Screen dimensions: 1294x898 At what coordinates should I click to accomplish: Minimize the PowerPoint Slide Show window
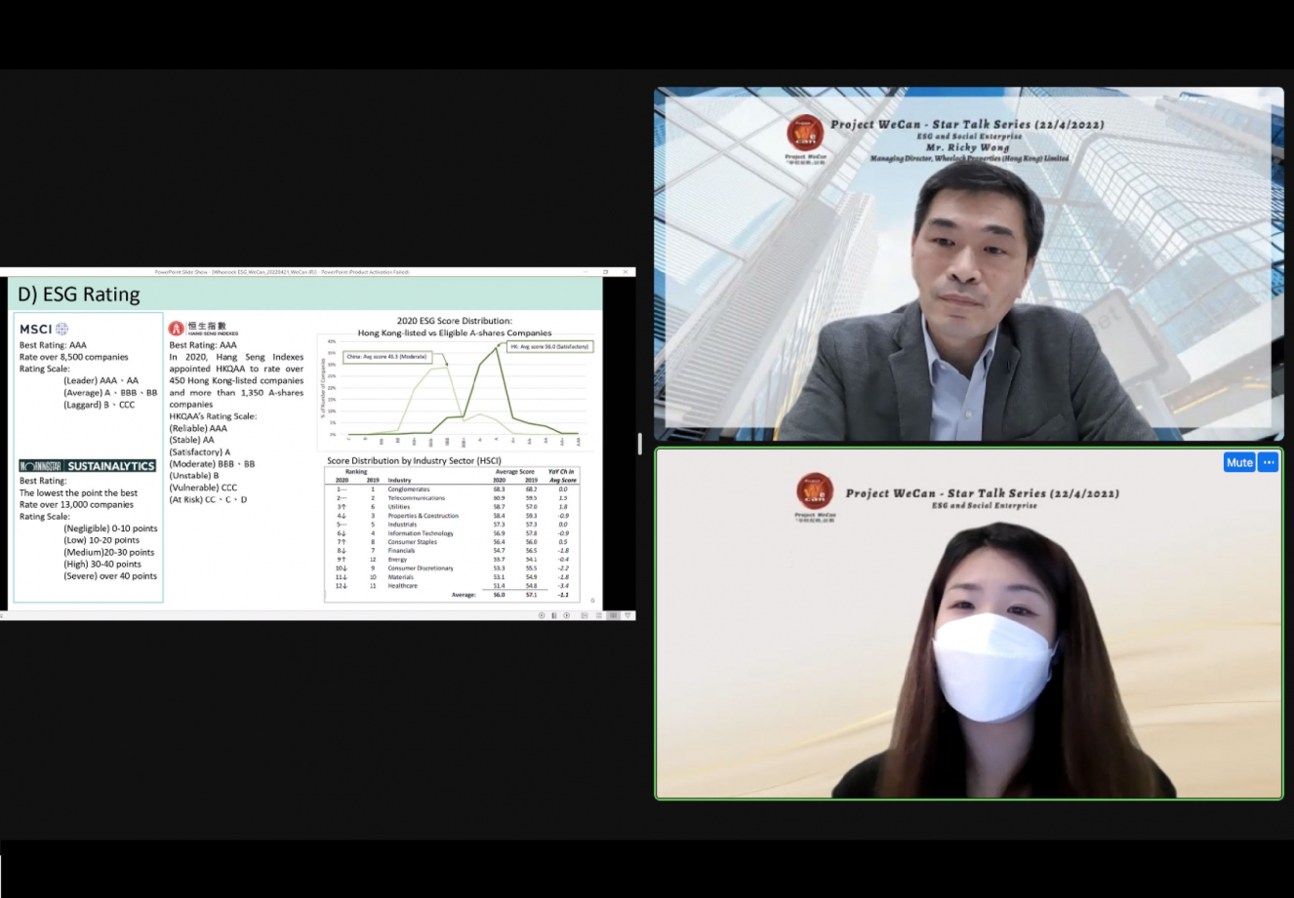coord(585,272)
